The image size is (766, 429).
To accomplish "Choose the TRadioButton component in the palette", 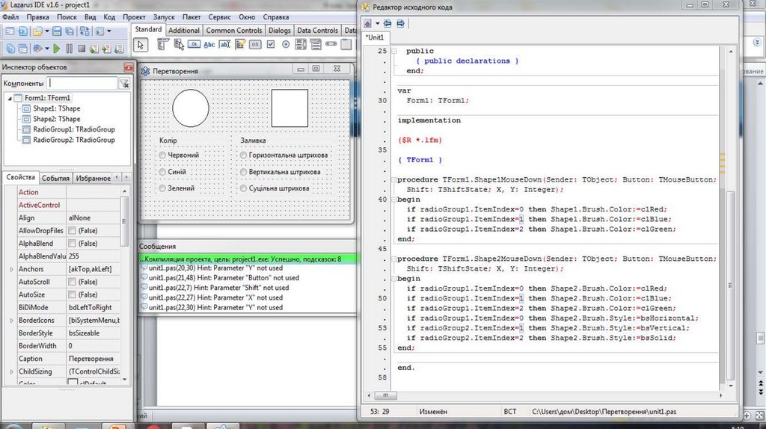I will click(285, 45).
